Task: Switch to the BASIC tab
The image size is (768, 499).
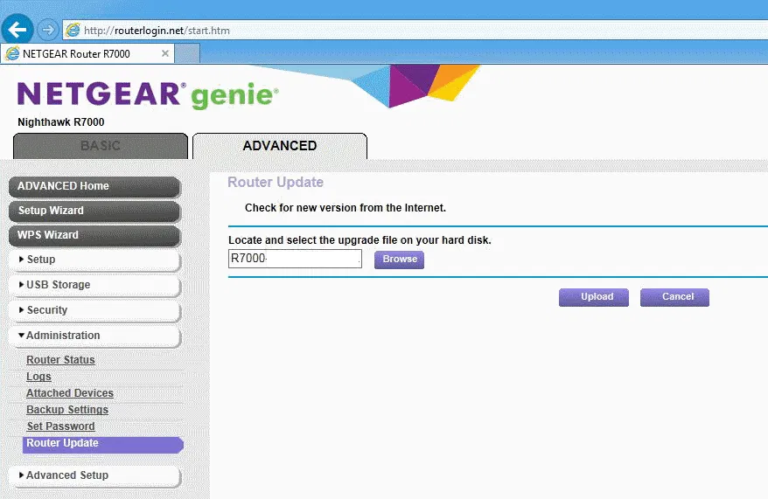Action: tap(101, 146)
